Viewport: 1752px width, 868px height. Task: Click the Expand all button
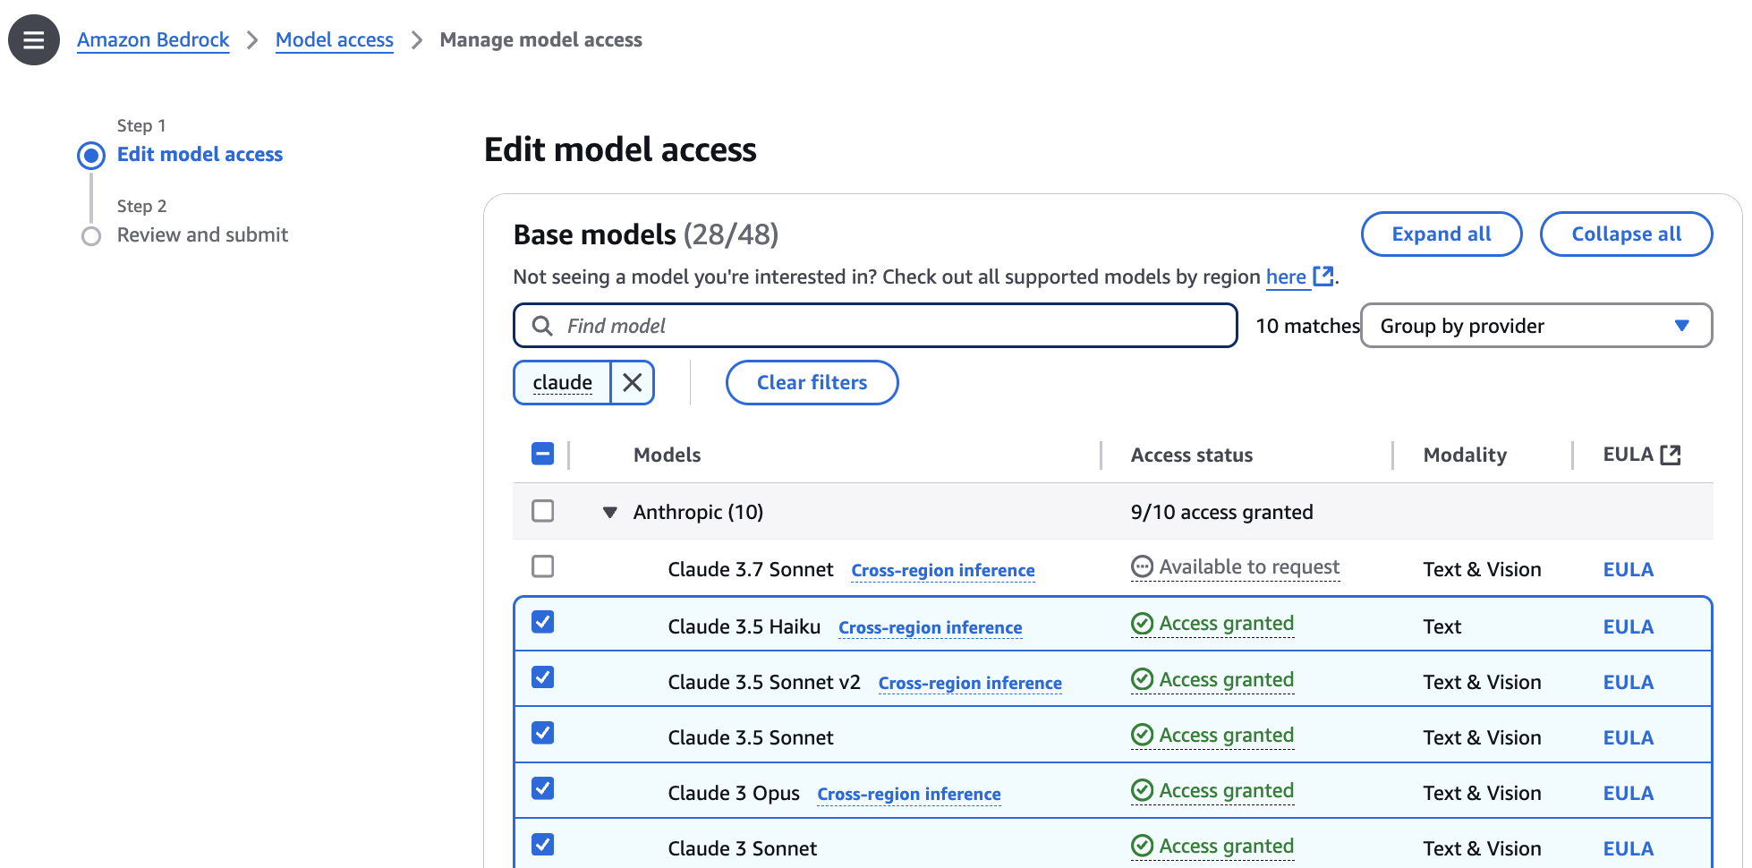pyautogui.click(x=1442, y=234)
